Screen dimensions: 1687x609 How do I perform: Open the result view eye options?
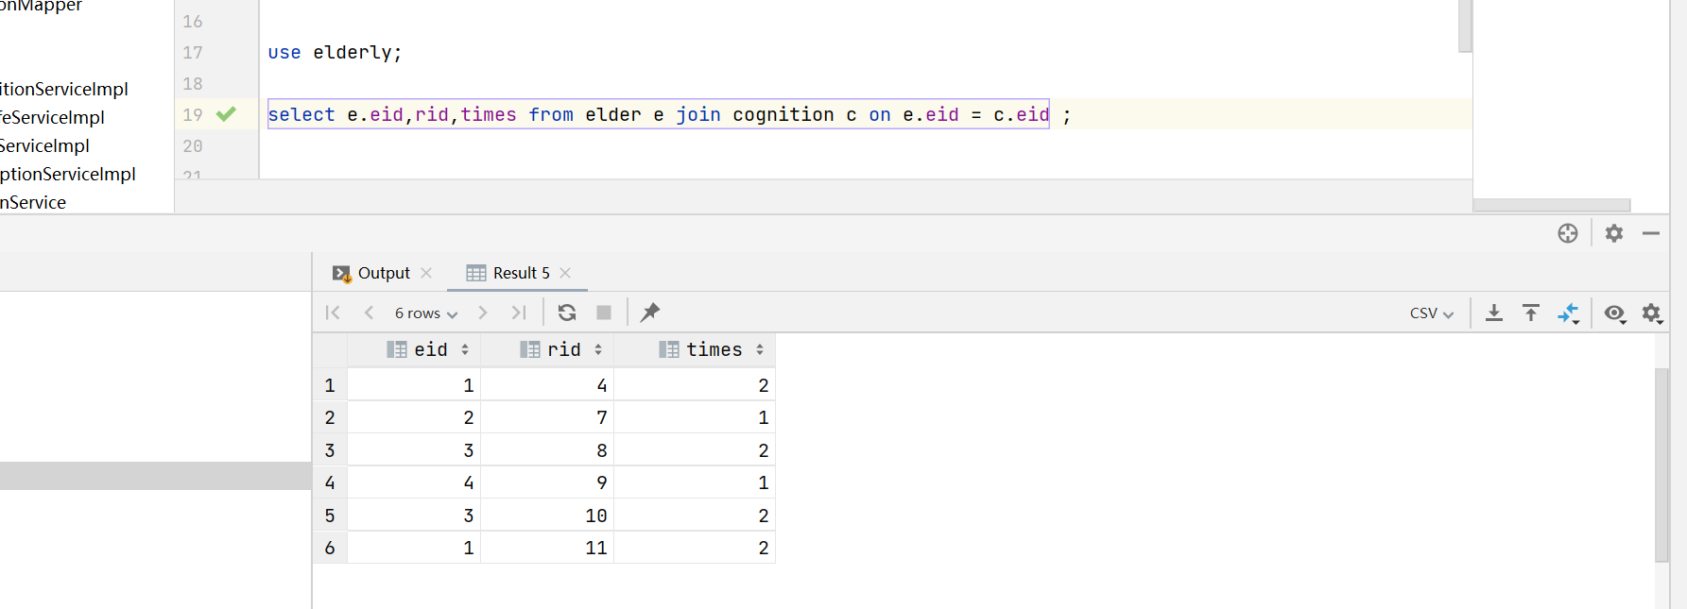(1615, 313)
